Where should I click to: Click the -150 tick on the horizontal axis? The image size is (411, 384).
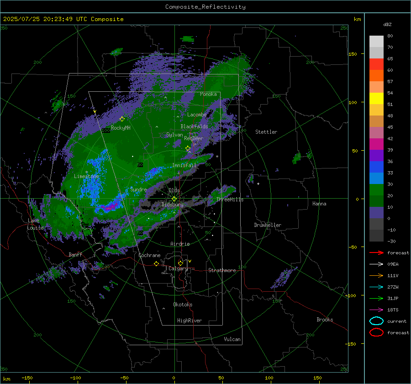point(27,378)
